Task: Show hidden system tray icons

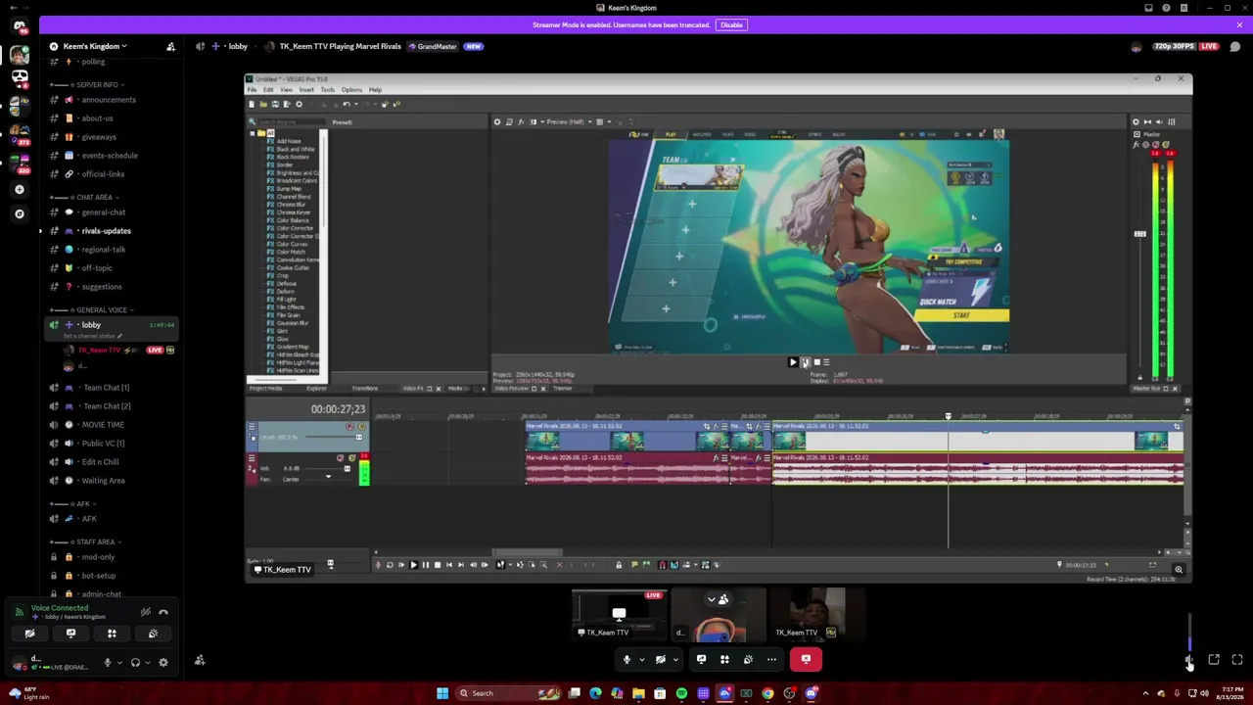Action: [1145, 693]
